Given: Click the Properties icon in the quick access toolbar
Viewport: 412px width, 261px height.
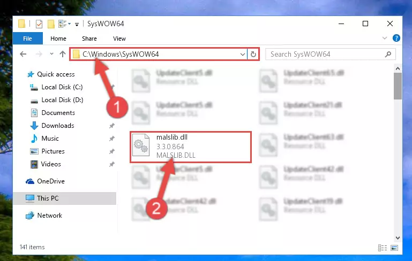Looking at the screenshot, I should (x=39, y=24).
